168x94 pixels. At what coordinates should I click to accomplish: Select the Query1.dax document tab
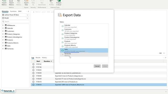click(x=8, y=91)
